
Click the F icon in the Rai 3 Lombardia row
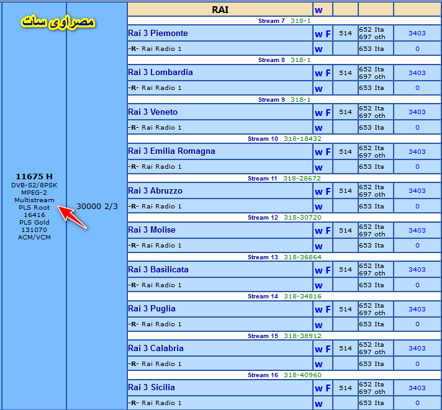point(328,73)
